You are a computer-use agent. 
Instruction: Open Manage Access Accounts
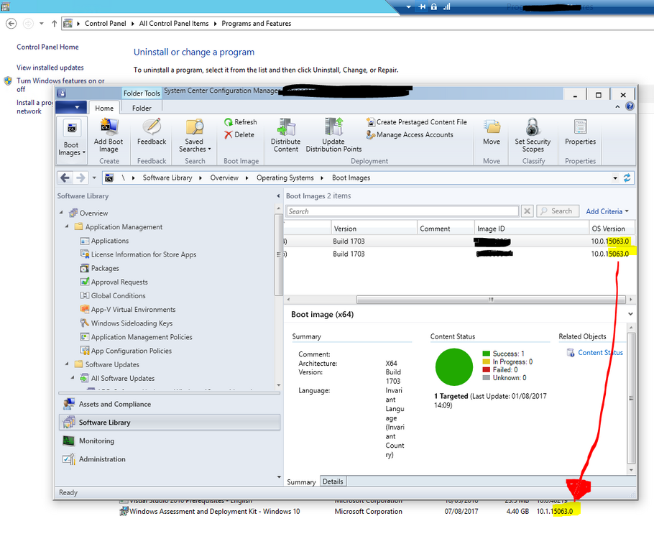click(410, 135)
